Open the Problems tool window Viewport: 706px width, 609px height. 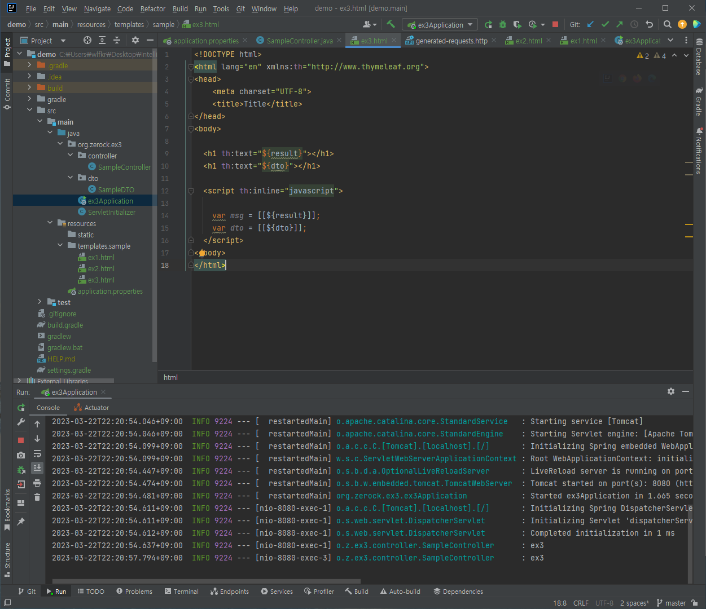click(134, 592)
